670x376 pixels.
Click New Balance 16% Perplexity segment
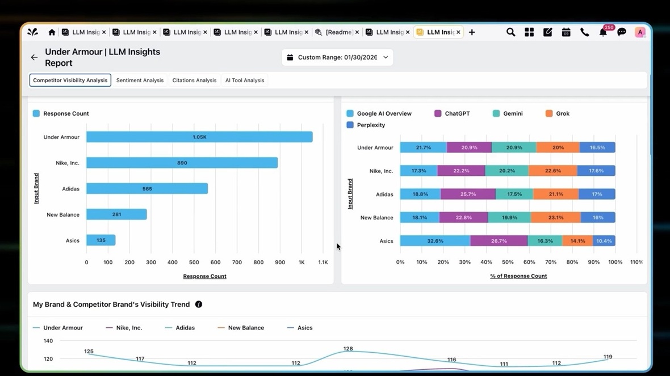pos(598,218)
